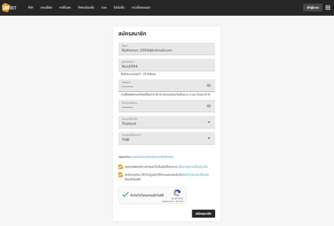334x226 pixels.
Task: Open the responsible gaming link
Action: 152,157
